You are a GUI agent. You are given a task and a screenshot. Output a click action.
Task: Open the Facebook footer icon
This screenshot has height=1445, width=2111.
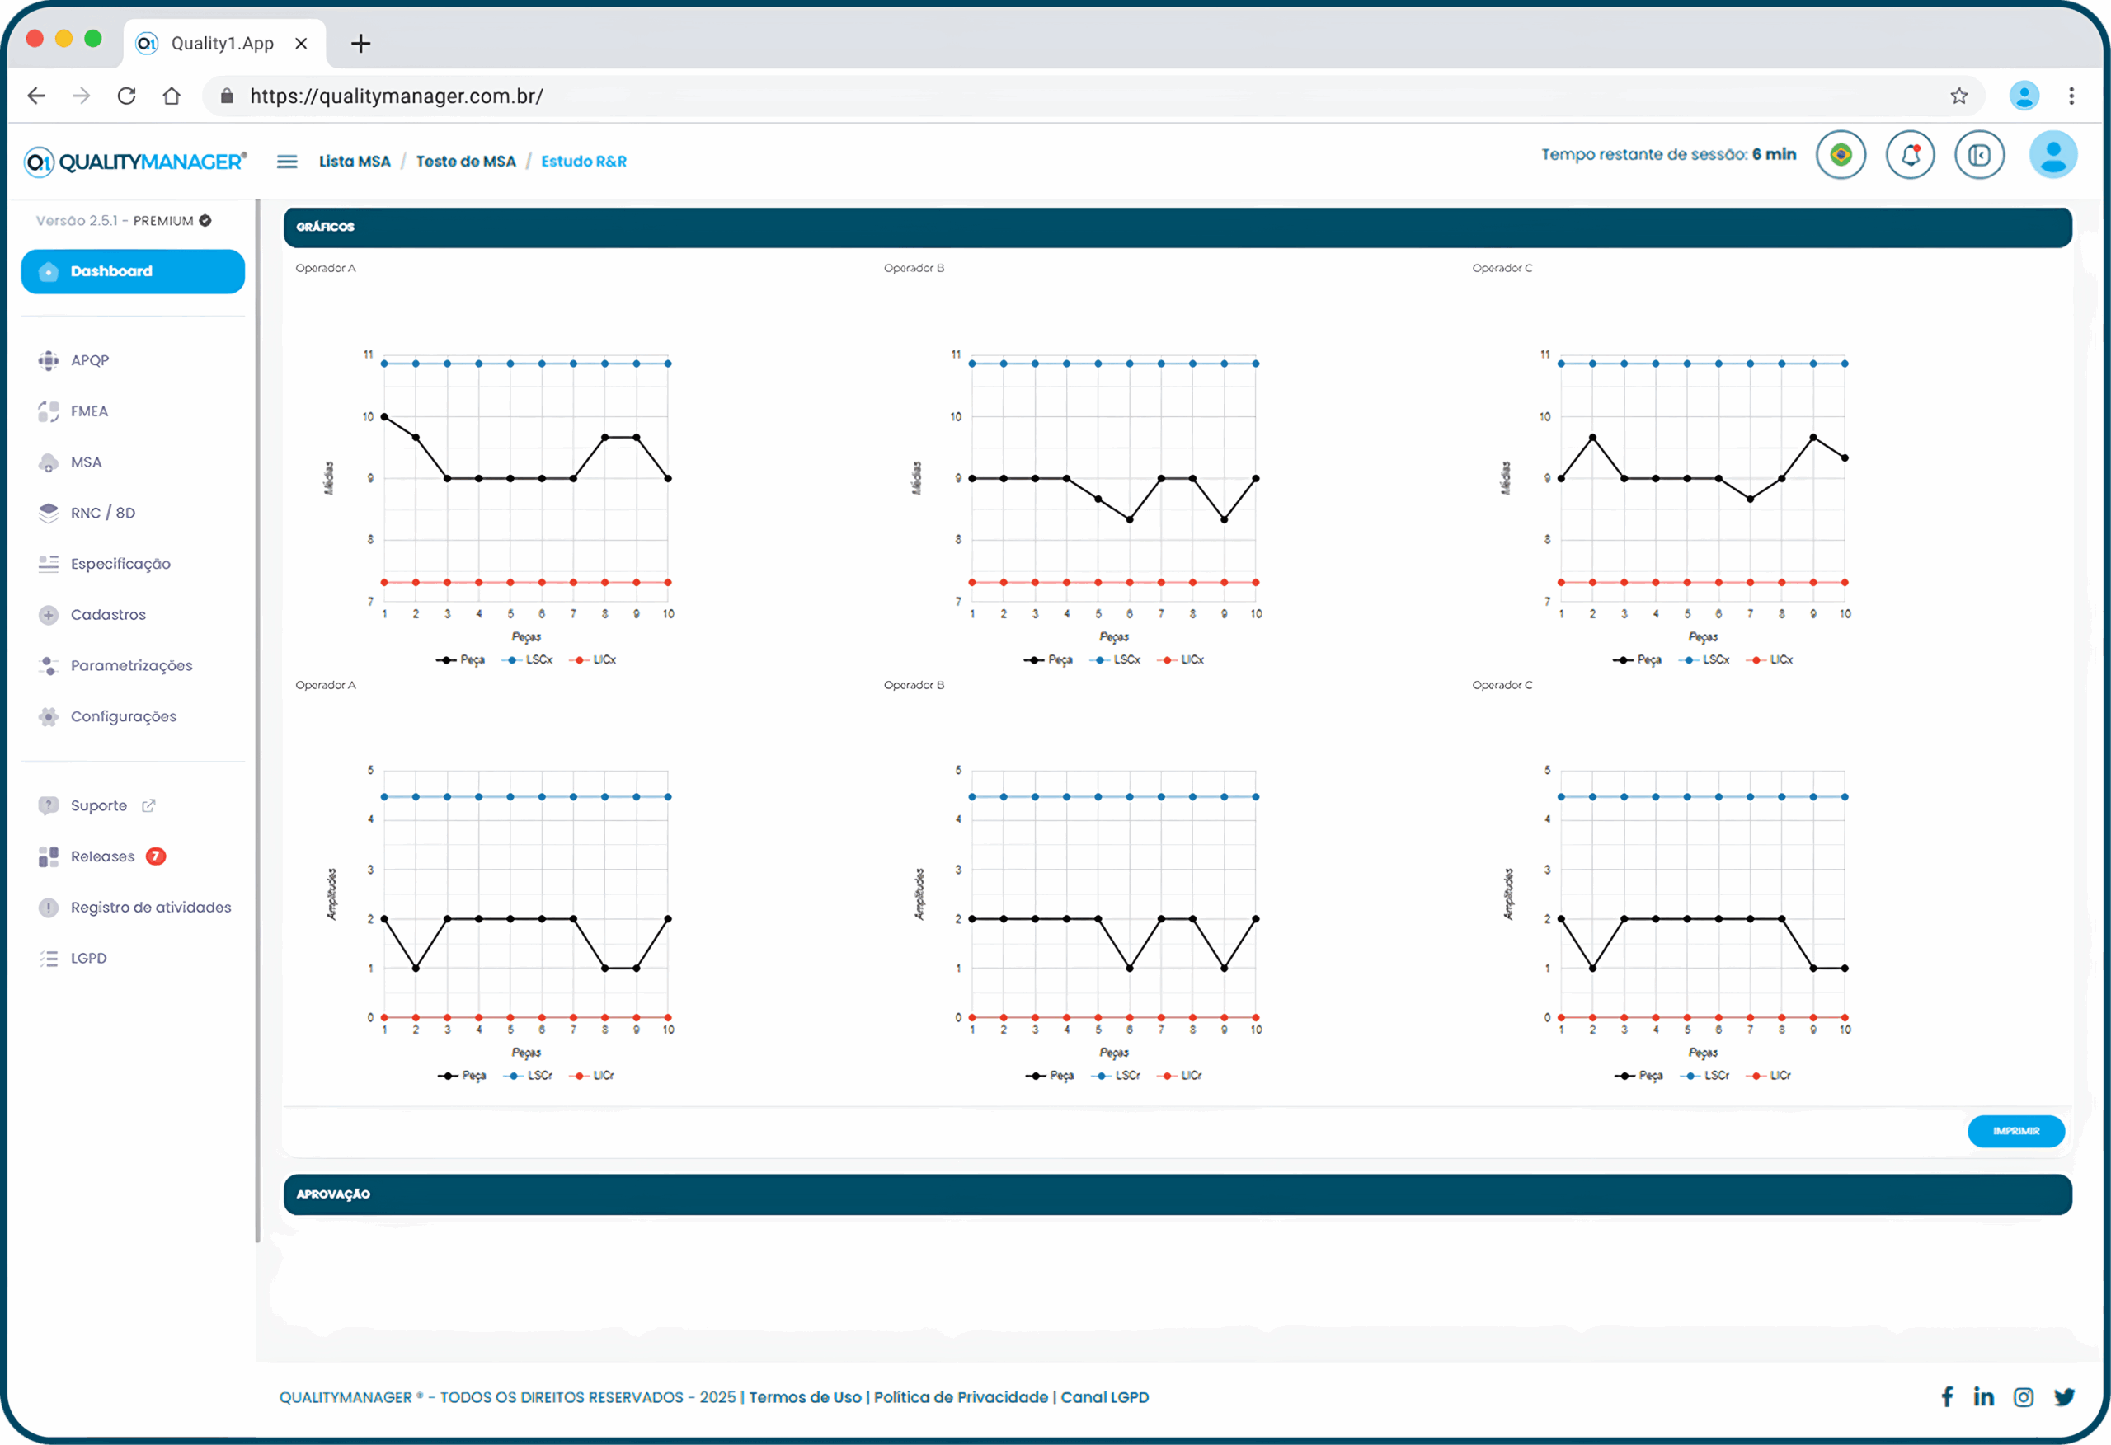[1947, 1397]
